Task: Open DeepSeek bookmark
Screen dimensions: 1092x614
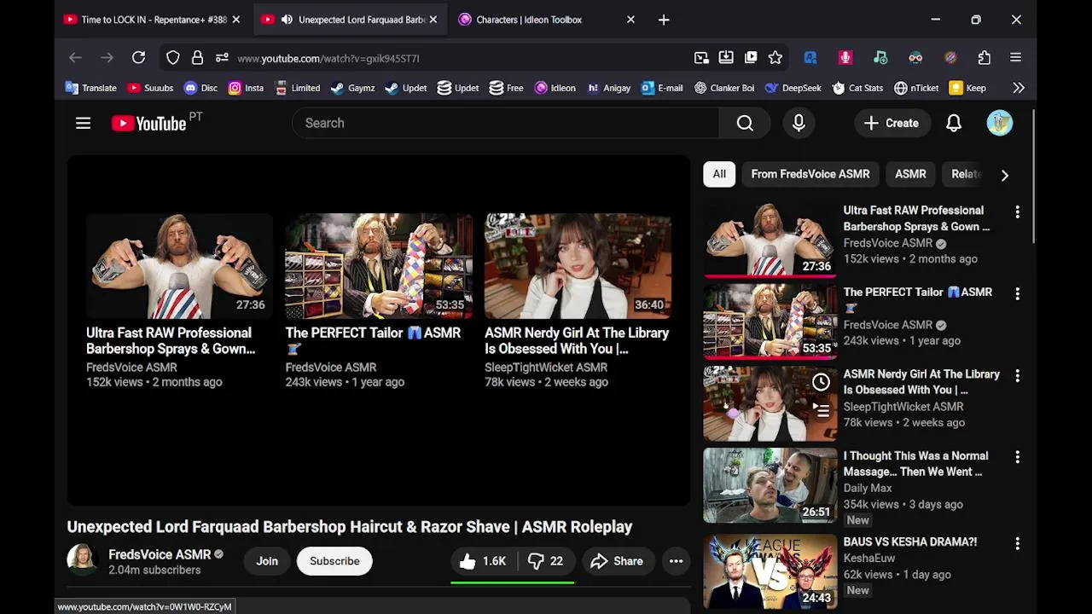Action: 793,88
